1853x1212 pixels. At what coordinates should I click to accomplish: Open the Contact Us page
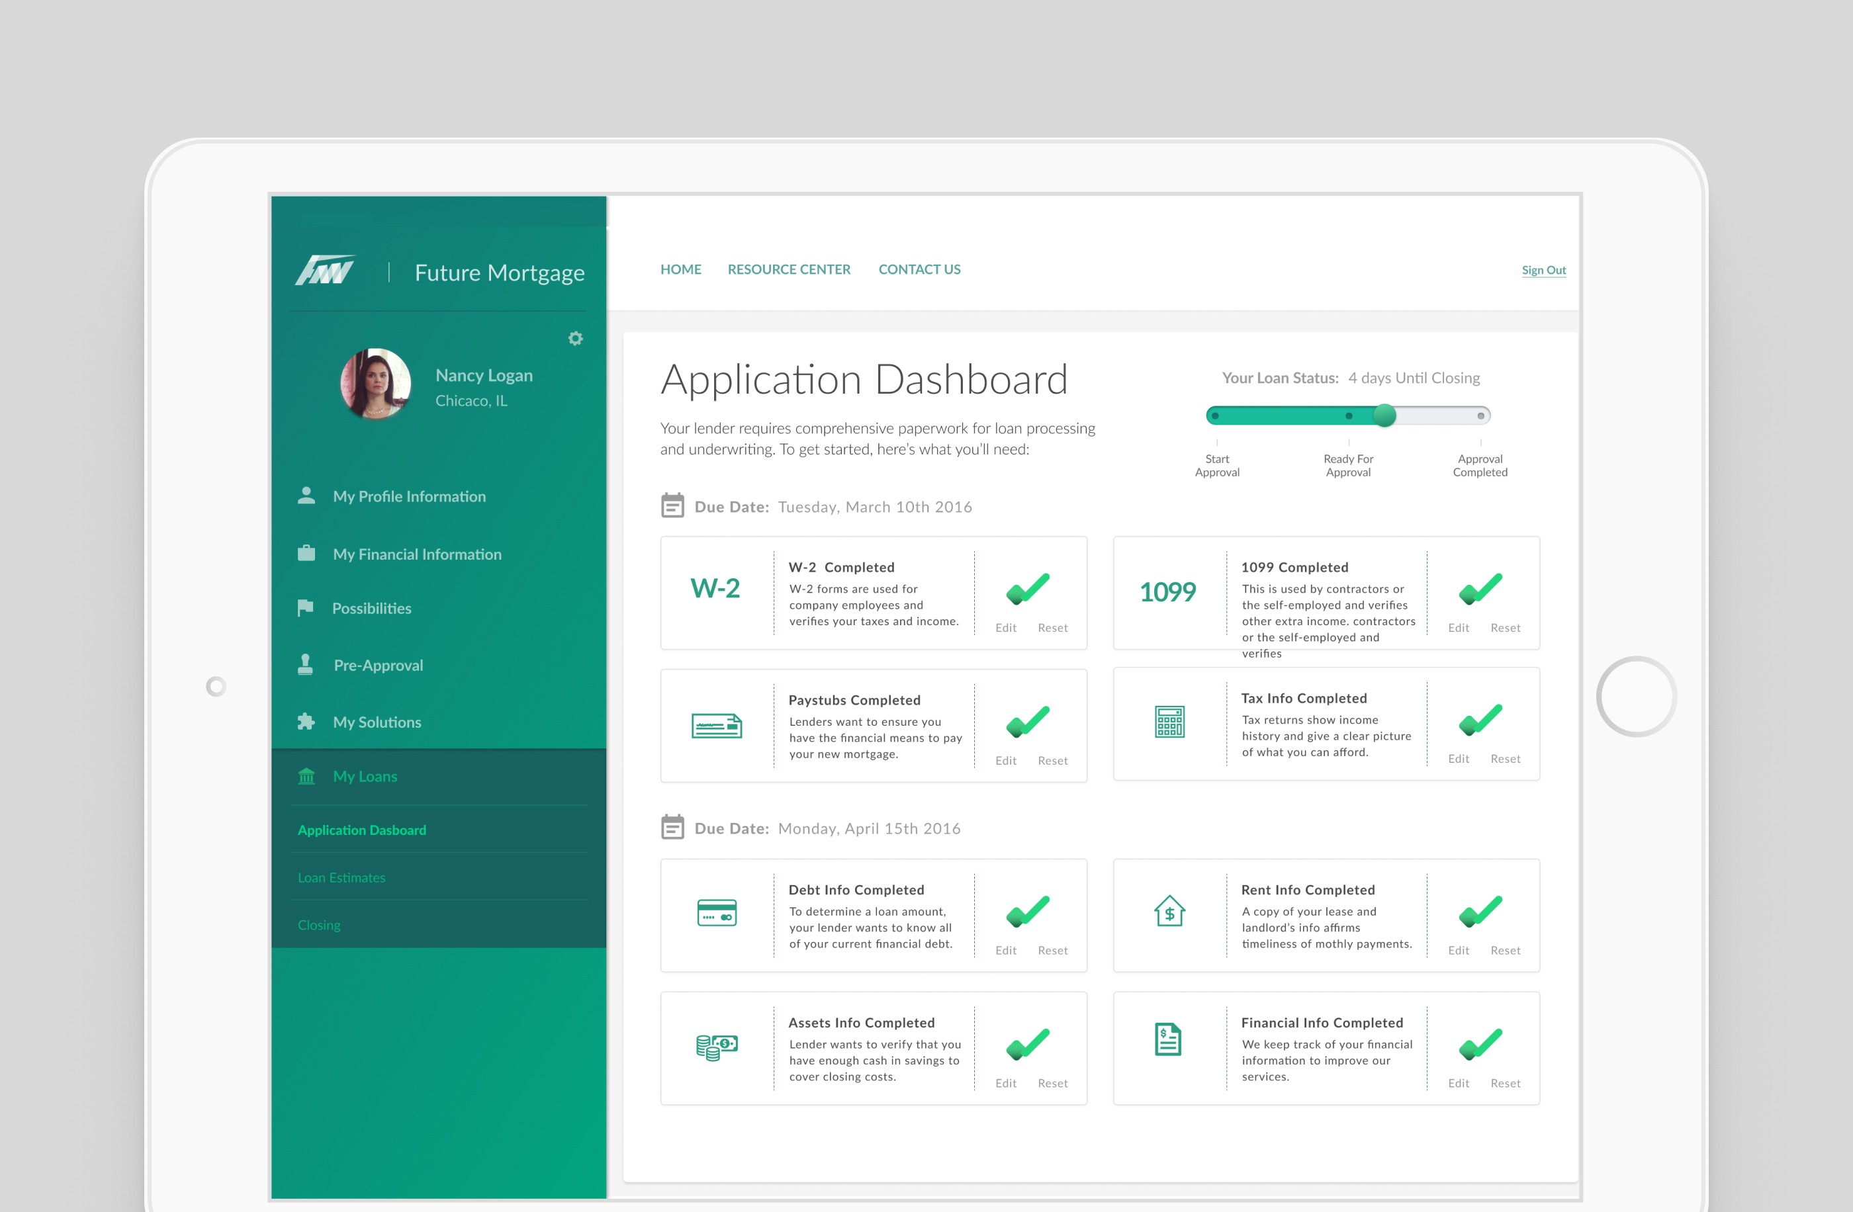[919, 269]
